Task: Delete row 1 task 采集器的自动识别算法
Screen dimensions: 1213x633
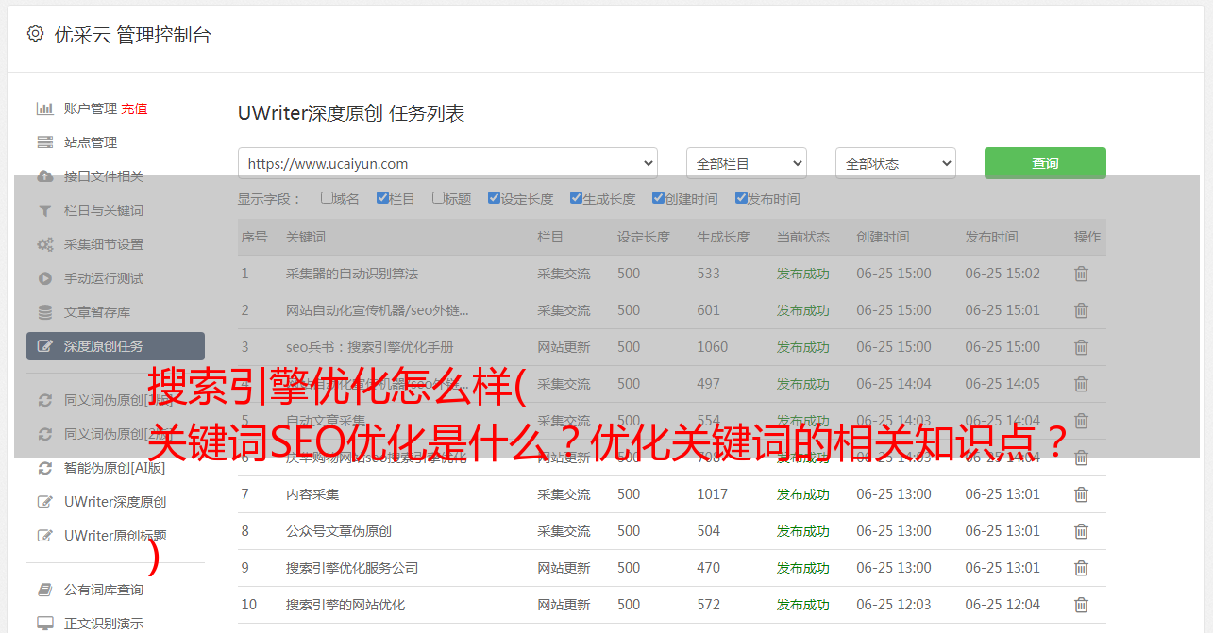Action: click(1082, 274)
